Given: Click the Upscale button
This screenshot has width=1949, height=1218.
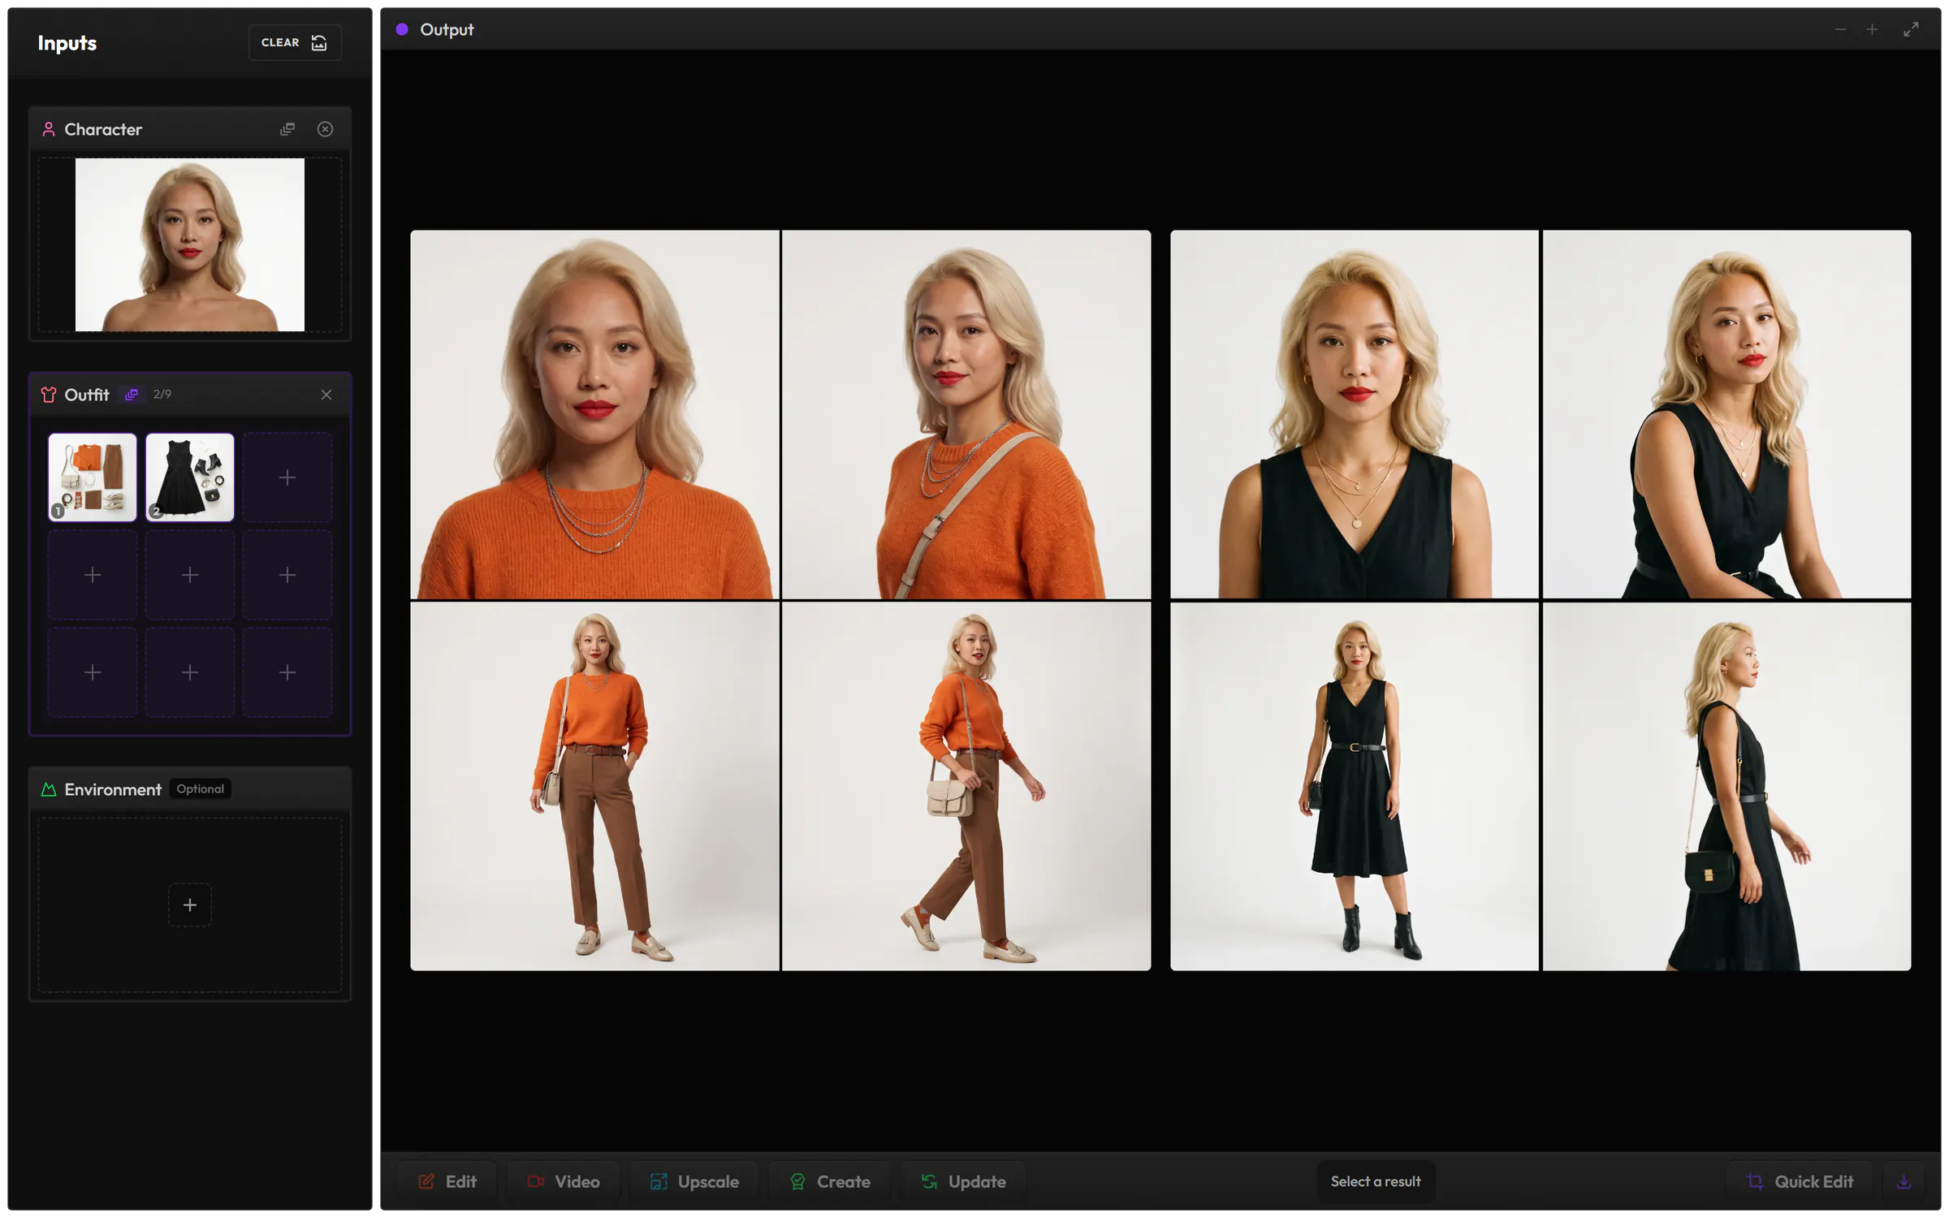Looking at the screenshot, I should (694, 1181).
